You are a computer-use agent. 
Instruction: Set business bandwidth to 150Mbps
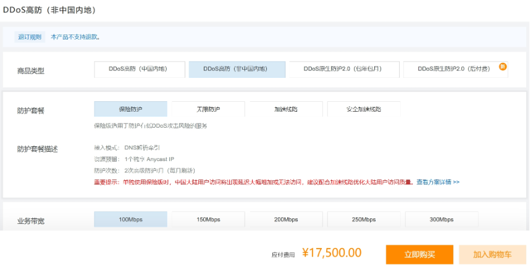(x=208, y=220)
